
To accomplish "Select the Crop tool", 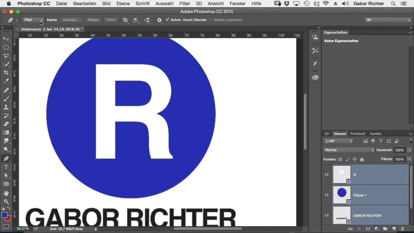I will [6, 73].
